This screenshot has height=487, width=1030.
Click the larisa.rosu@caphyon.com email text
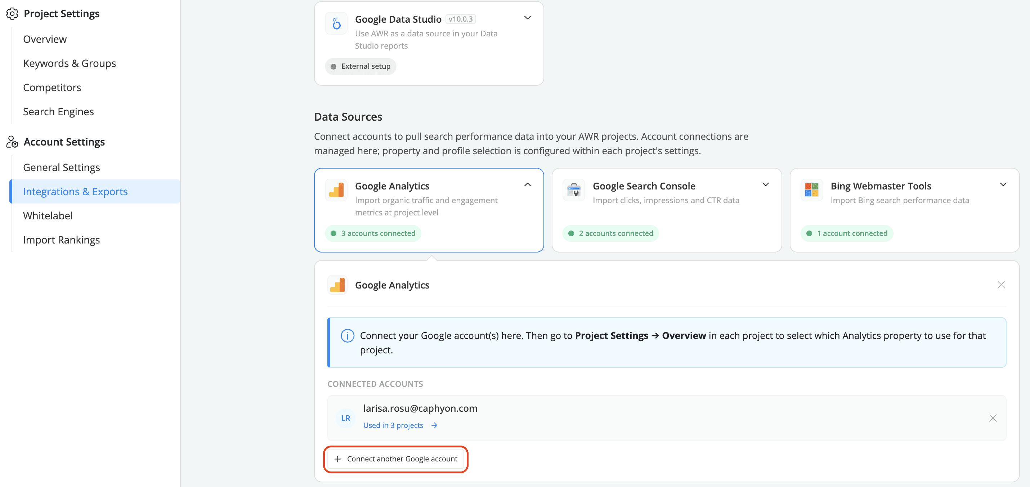(420, 408)
